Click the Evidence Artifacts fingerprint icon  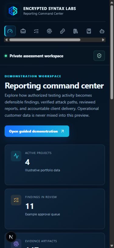click(x=16, y=244)
